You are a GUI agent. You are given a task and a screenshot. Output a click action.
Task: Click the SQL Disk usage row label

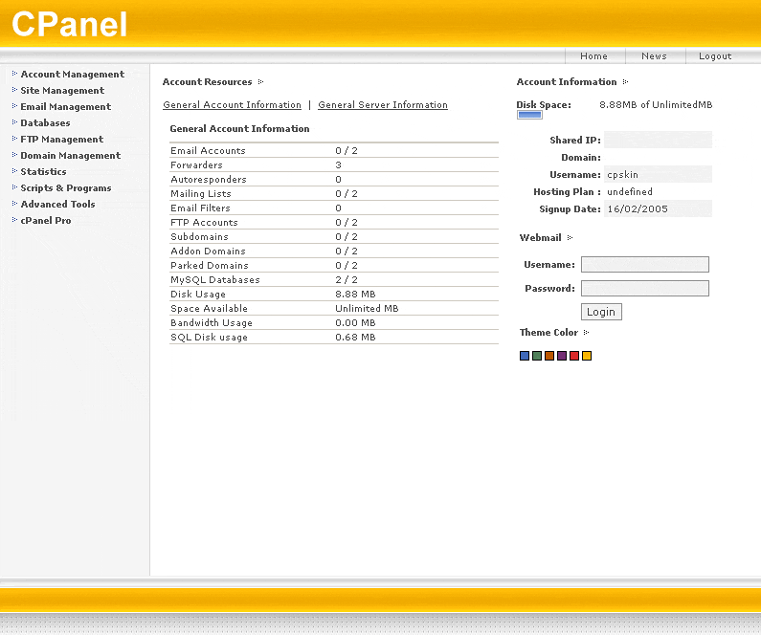pos(210,338)
